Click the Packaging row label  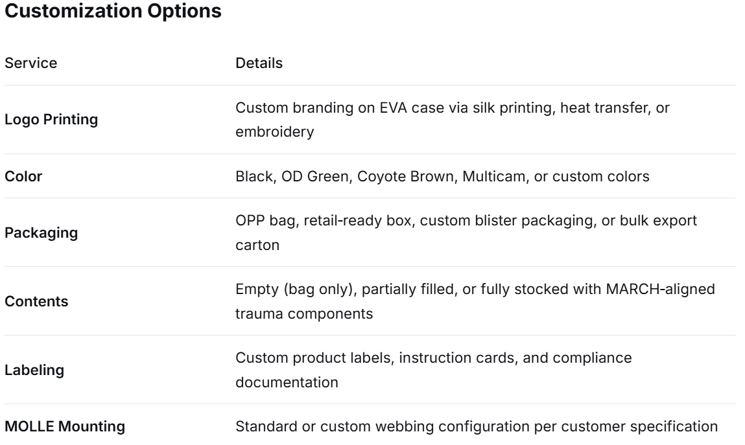click(41, 233)
